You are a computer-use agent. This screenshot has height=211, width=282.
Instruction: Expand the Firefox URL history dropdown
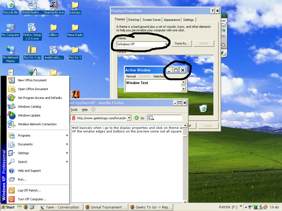(129, 118)
